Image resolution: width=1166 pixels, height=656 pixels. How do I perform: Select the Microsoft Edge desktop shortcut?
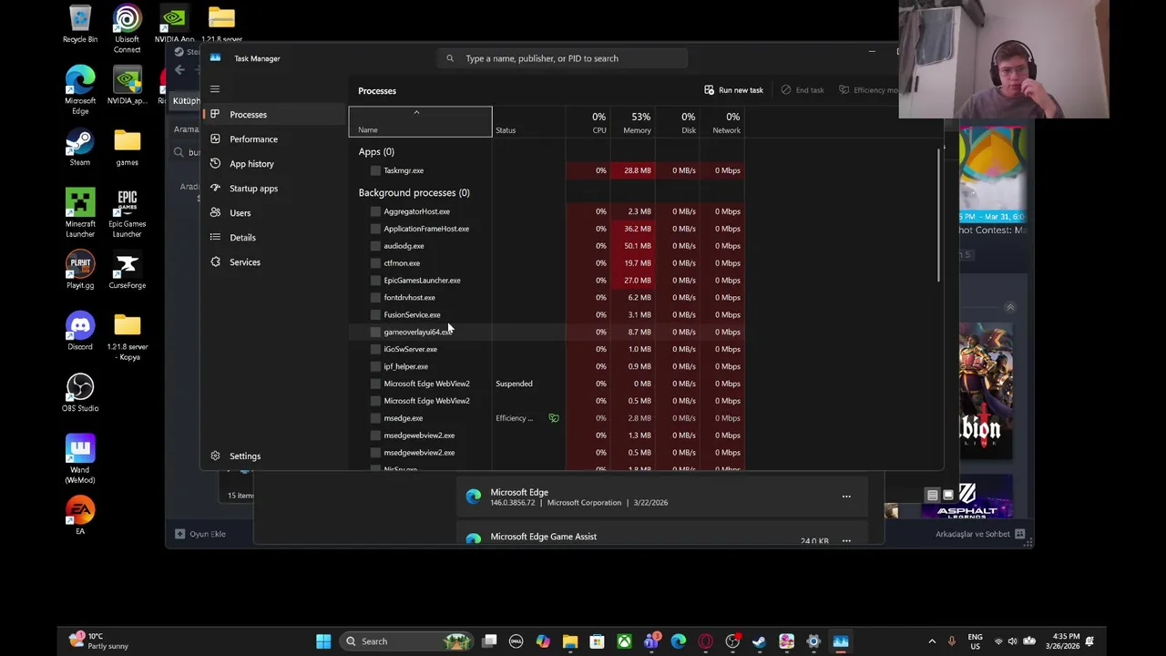coord(80,91)
